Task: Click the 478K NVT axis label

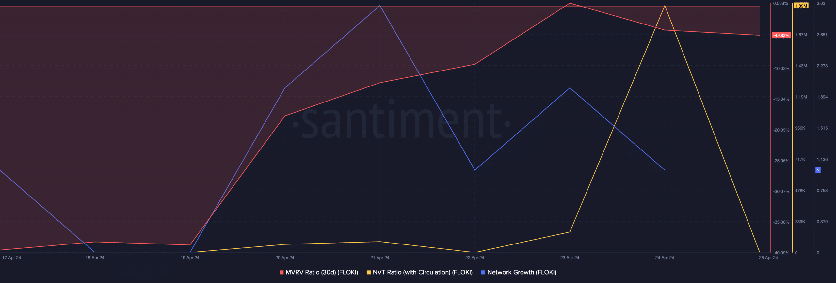Action: click(x=800, y=190)
